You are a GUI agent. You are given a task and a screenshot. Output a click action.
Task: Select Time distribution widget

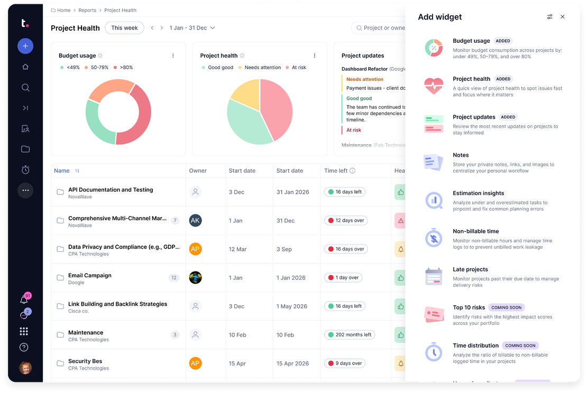point(493,353)
